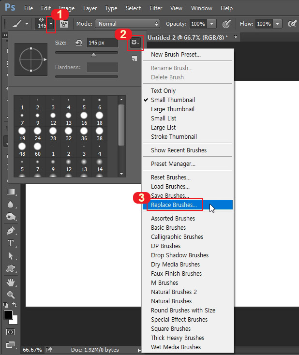This screenshot has height=355, width=299.
Task: Change screen mode icon
Action: [x=10, y=344]
